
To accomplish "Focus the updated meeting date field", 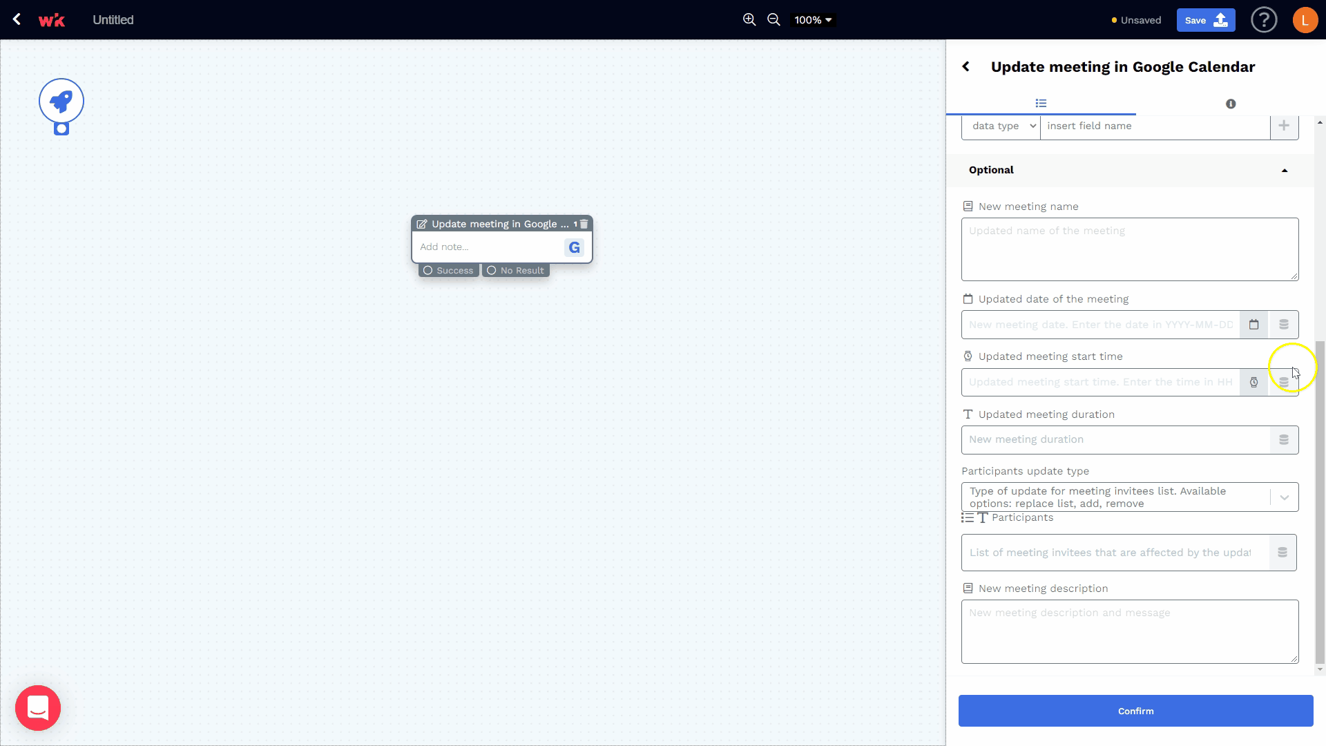I will (x=1100, y=325).
